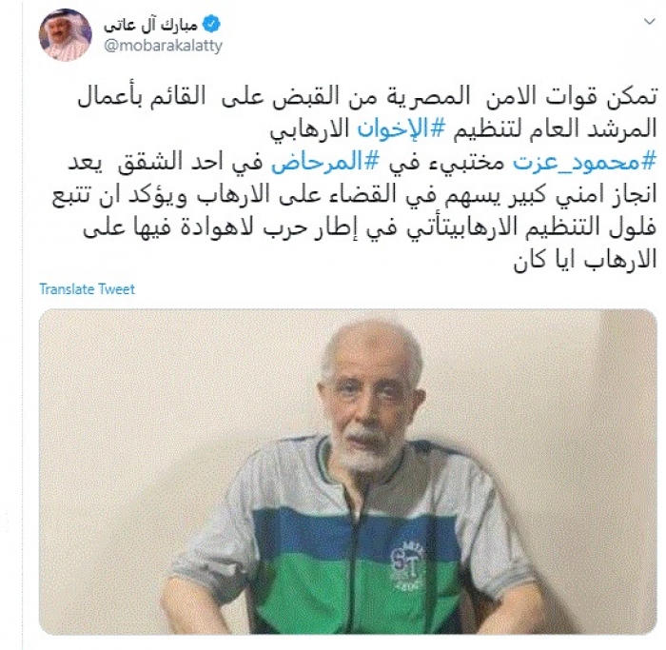The width and height of the screenshot is (666, 650).
Task: Click the phrase في احد الشقق
Action: (195, 163)
